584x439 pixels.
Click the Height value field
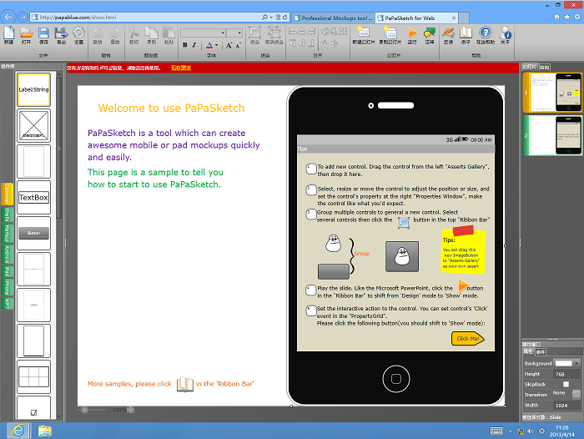point(566,374)
